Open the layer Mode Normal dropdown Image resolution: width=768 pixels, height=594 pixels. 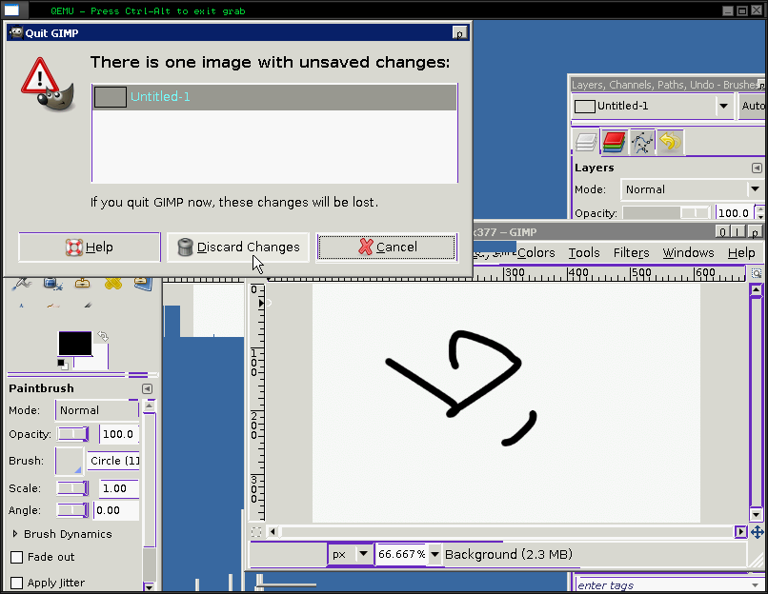pos(755,189)
